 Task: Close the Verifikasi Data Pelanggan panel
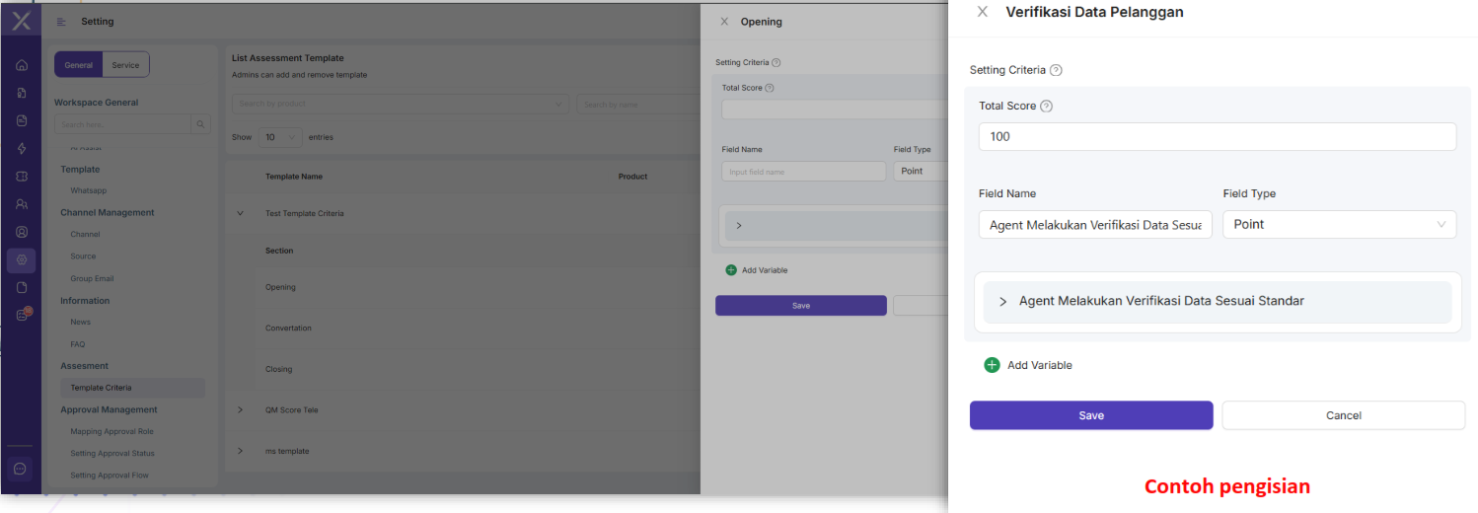982,12
